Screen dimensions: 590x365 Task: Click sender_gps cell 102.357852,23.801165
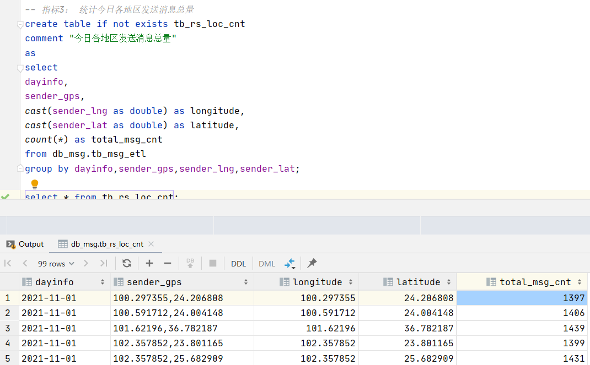click(x=182, y=343)
